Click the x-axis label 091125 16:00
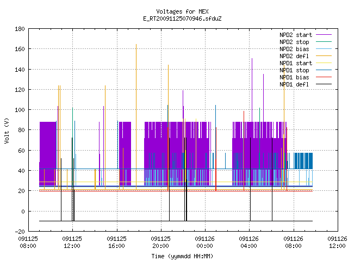Viewport: 348px width, 261px height. (x=116, y=243)
